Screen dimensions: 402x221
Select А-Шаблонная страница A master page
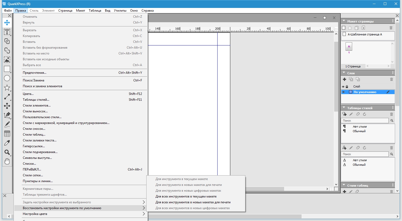[368, 34]
